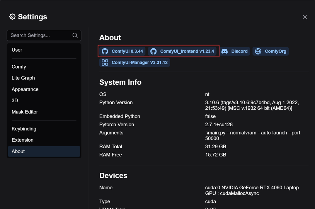This screenshot has height=209, width=315.
Task: Click the About heading
Action: [x=110, y=38]
